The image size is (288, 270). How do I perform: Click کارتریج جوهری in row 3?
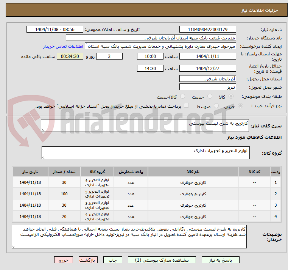(193, 205)
